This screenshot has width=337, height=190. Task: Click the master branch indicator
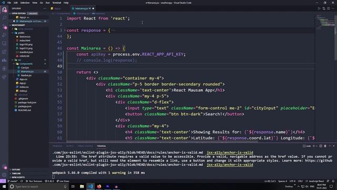pyautogui.click(x=13, y=181)
